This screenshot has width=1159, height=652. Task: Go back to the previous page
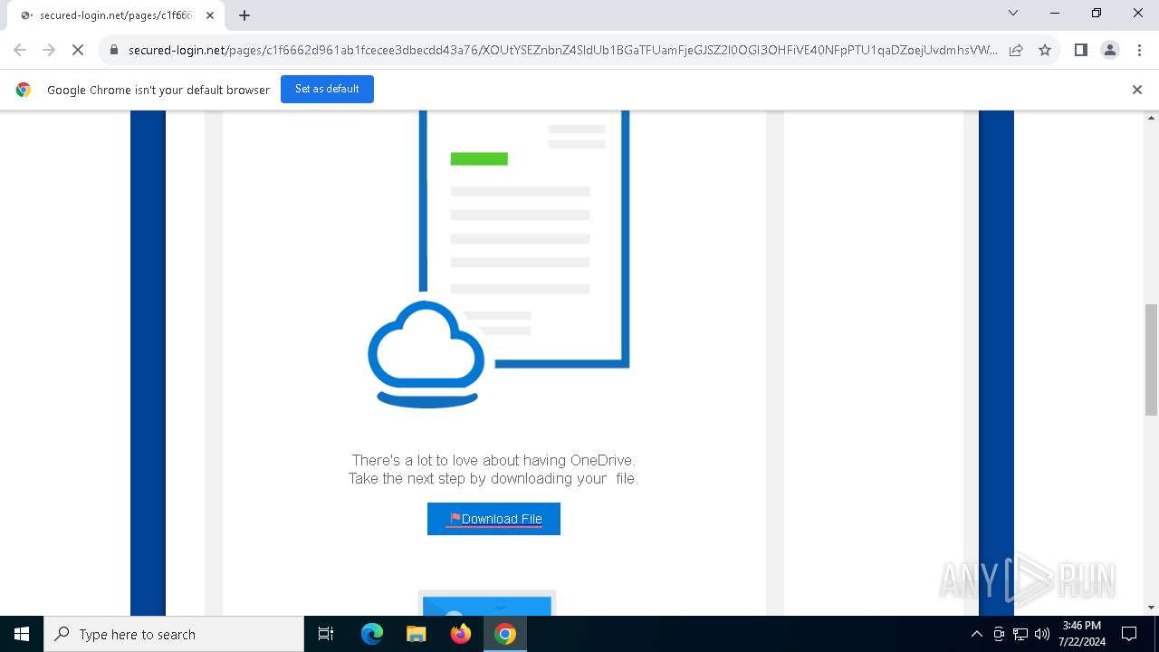click(20, 50)
